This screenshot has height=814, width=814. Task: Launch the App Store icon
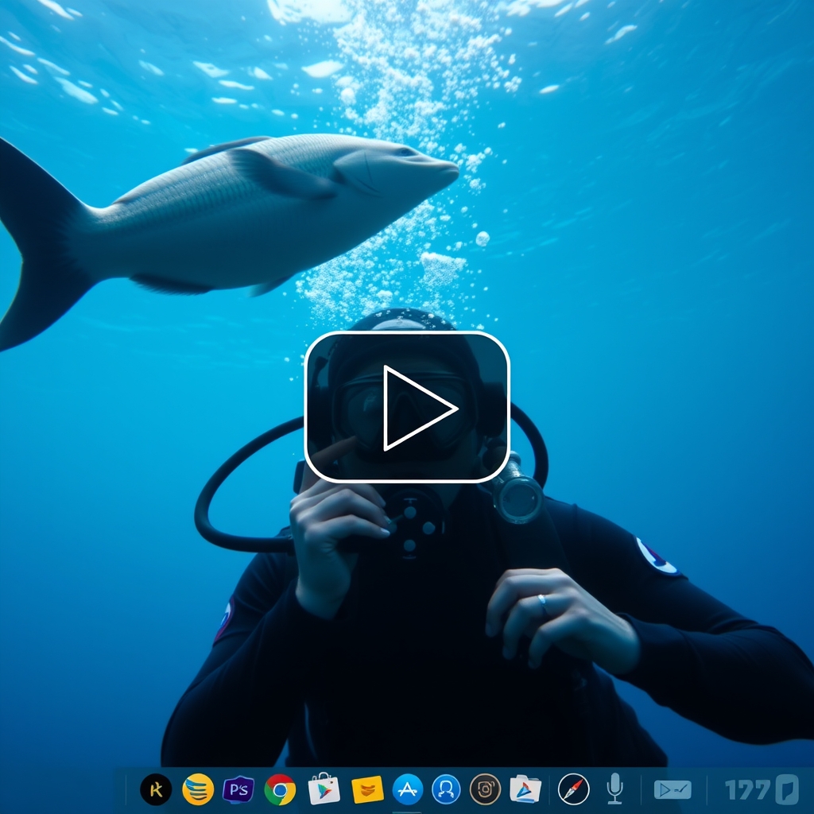pyautogui.click(x=408, y=789)
